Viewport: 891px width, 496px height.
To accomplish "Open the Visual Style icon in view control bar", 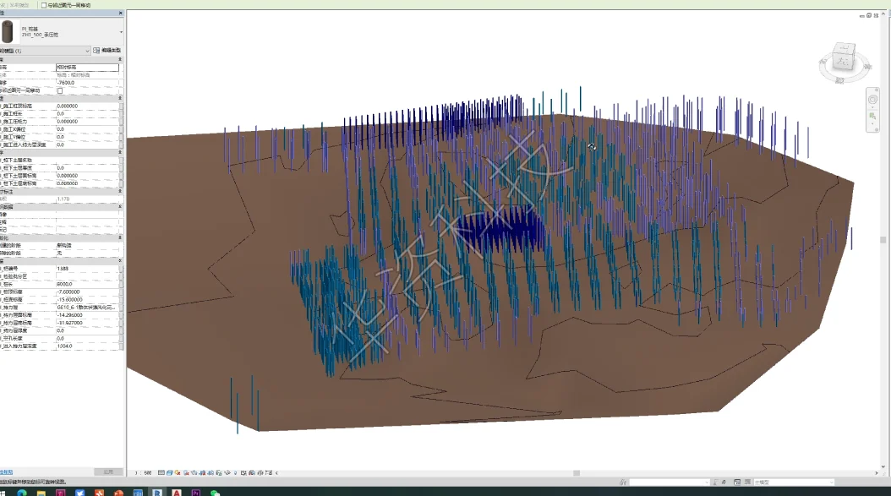I will tap(169, 472).
